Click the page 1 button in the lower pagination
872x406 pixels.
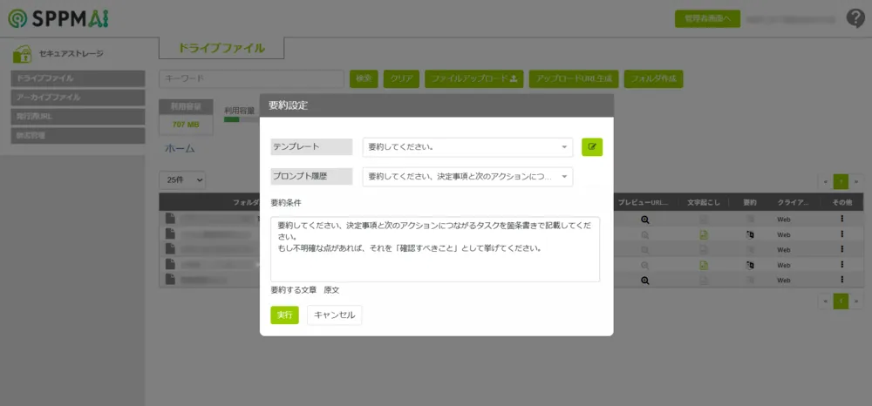tap(841, 301)
